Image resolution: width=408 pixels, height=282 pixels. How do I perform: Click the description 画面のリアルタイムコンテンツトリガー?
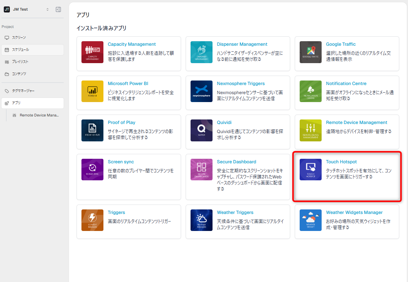139,221
